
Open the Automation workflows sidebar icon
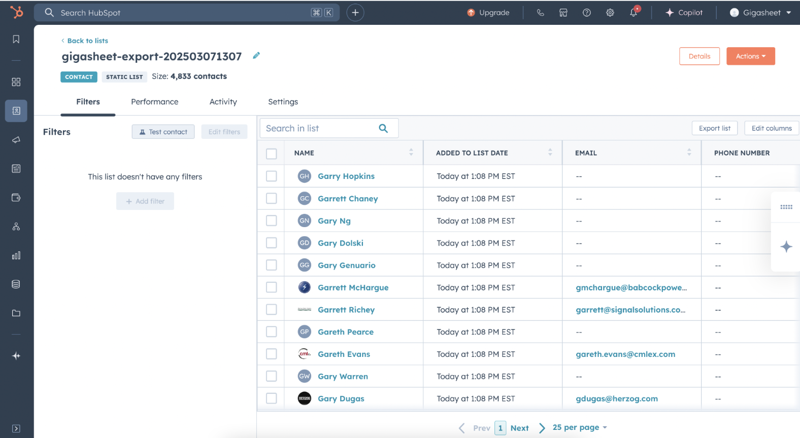pos(16,227)
